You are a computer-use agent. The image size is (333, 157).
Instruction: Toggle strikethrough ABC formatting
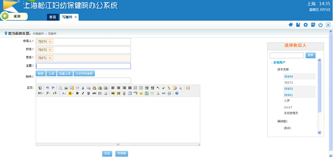point(94,93)
